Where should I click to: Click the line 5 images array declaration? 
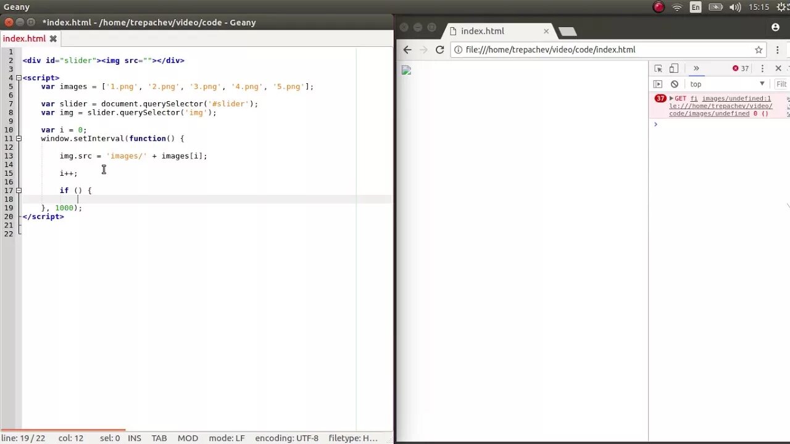click(x=177, y=86)
